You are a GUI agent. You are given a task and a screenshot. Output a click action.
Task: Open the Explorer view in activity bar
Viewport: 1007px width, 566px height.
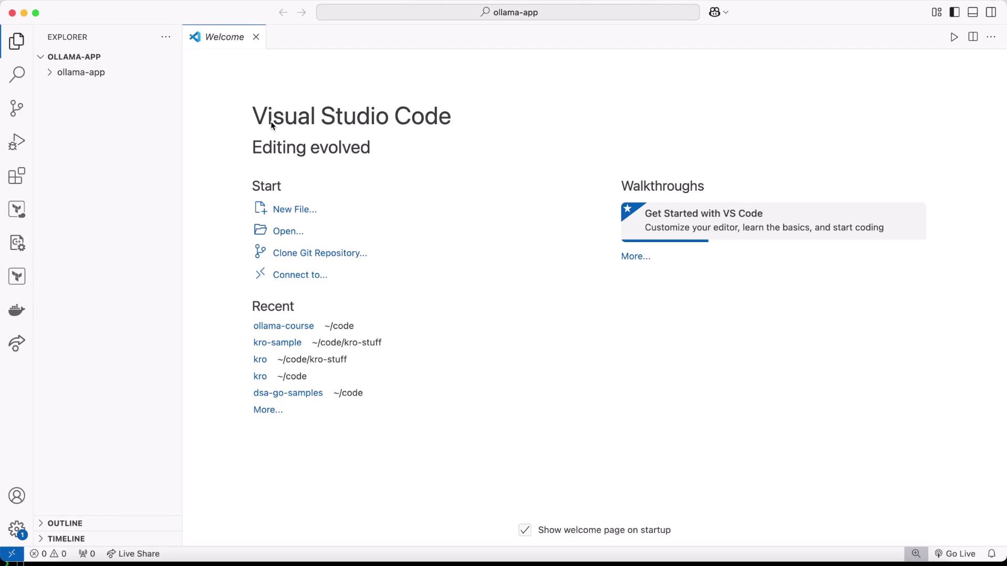pyautogui.click(x=17, y=41)
